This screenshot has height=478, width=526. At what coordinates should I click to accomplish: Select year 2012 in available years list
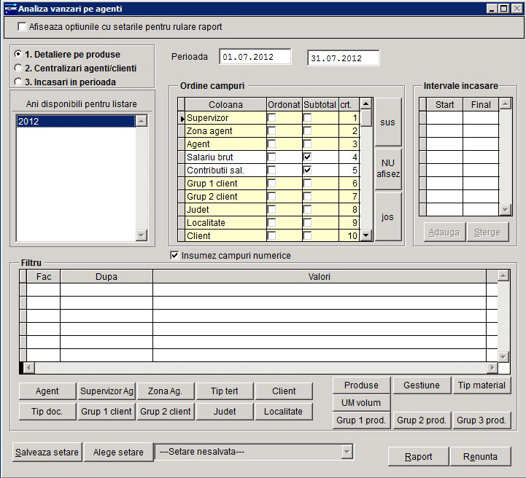coord(76,121)
